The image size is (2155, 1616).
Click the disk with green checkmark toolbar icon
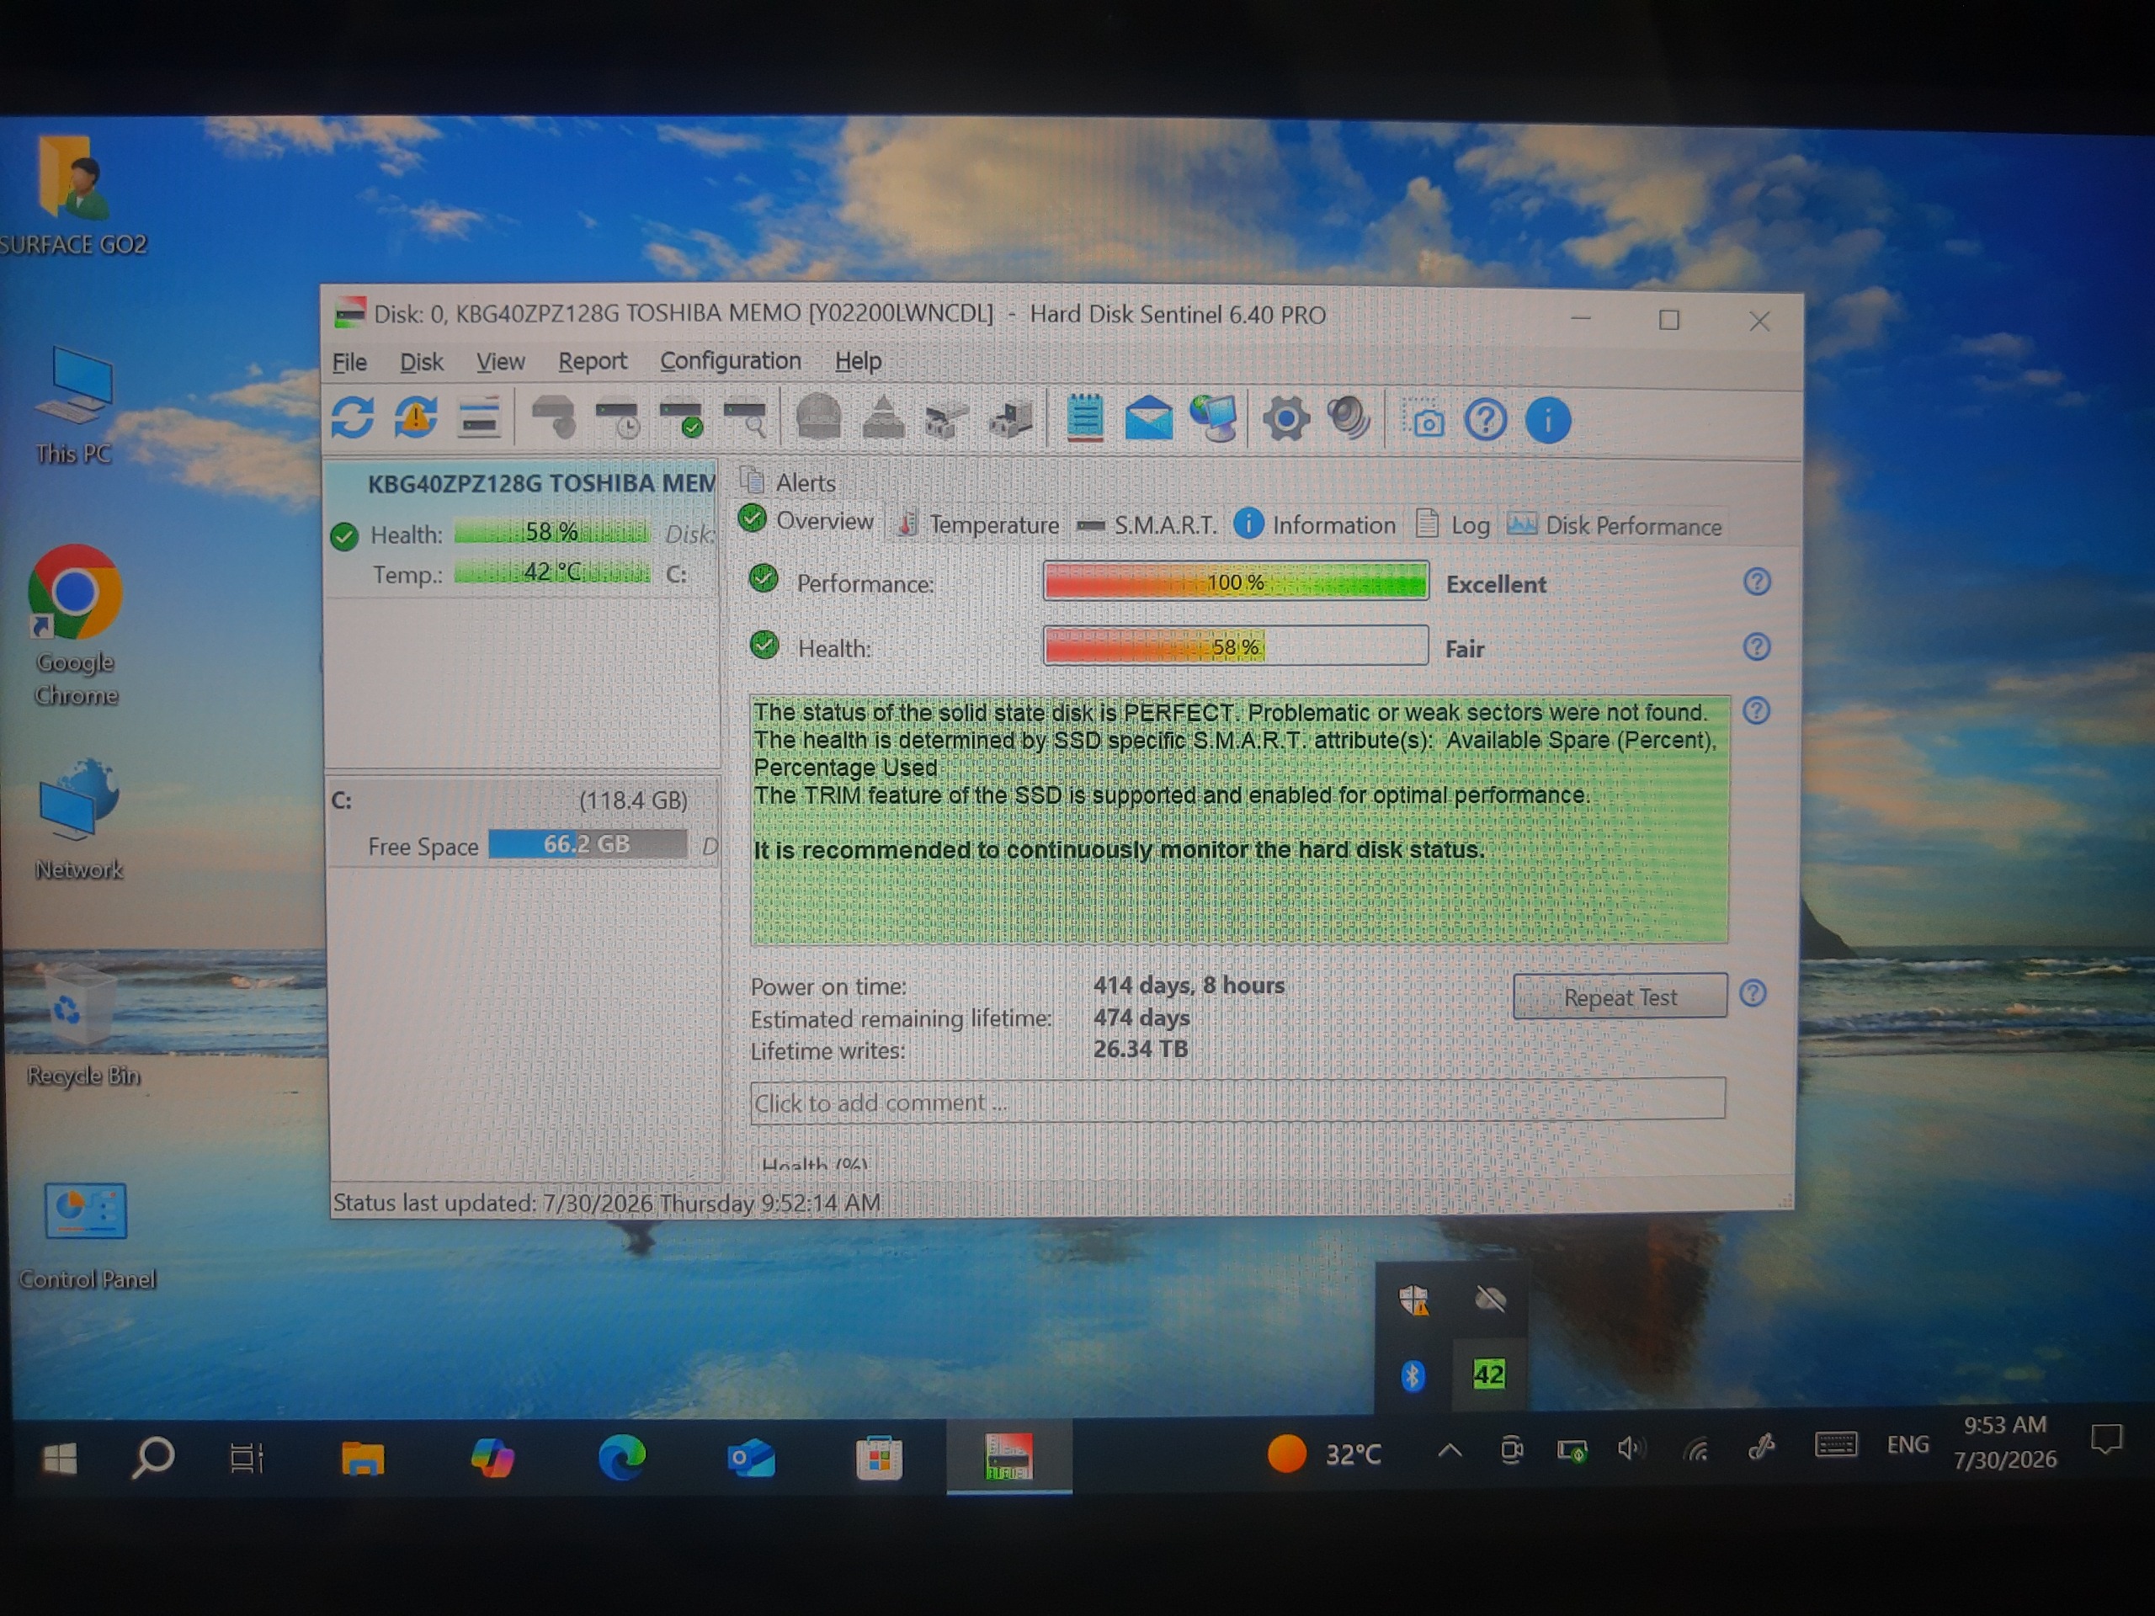tap(681, 419)
